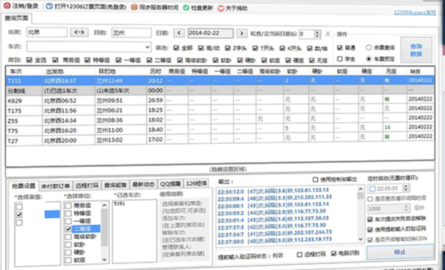
Task: Open the 12306 booking page toolbar icon
Action: pyautogui.click(x=49, y=7)
